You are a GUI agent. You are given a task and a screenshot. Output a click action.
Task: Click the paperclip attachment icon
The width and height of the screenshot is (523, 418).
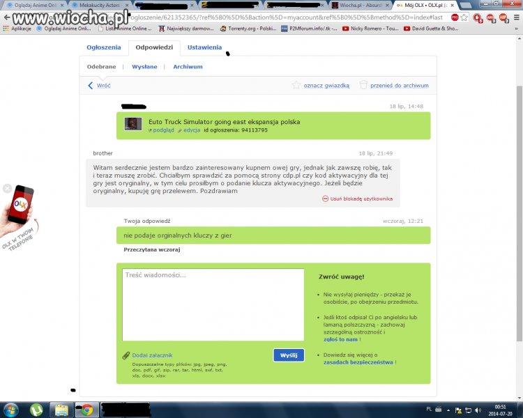(126, 355)
